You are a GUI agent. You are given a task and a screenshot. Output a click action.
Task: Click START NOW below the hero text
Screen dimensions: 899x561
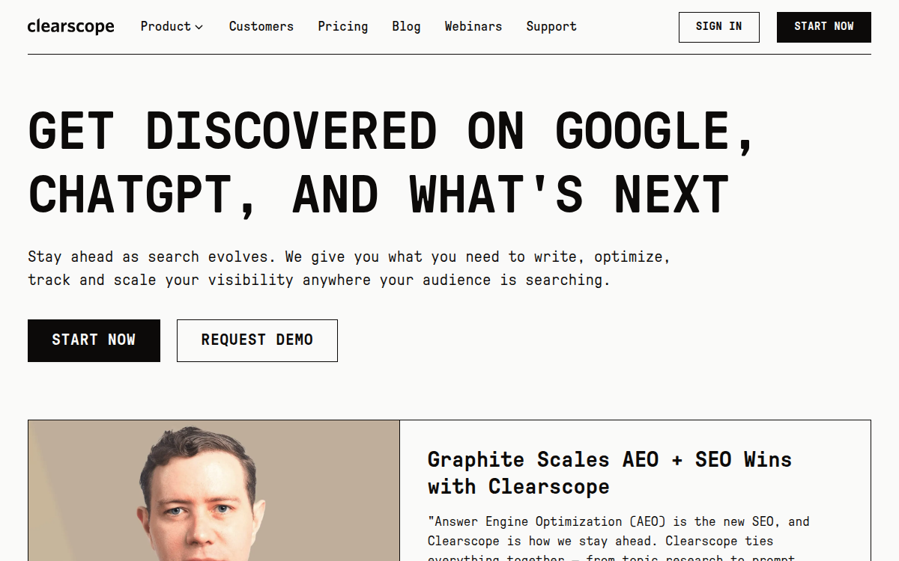[94, 340]
